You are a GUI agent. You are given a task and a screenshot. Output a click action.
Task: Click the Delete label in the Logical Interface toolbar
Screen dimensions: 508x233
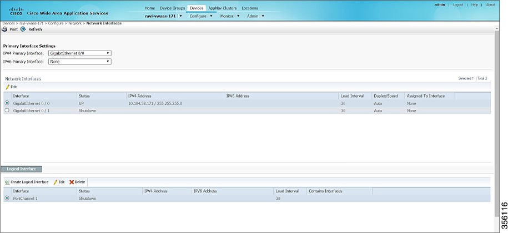[x=80, y=182]
